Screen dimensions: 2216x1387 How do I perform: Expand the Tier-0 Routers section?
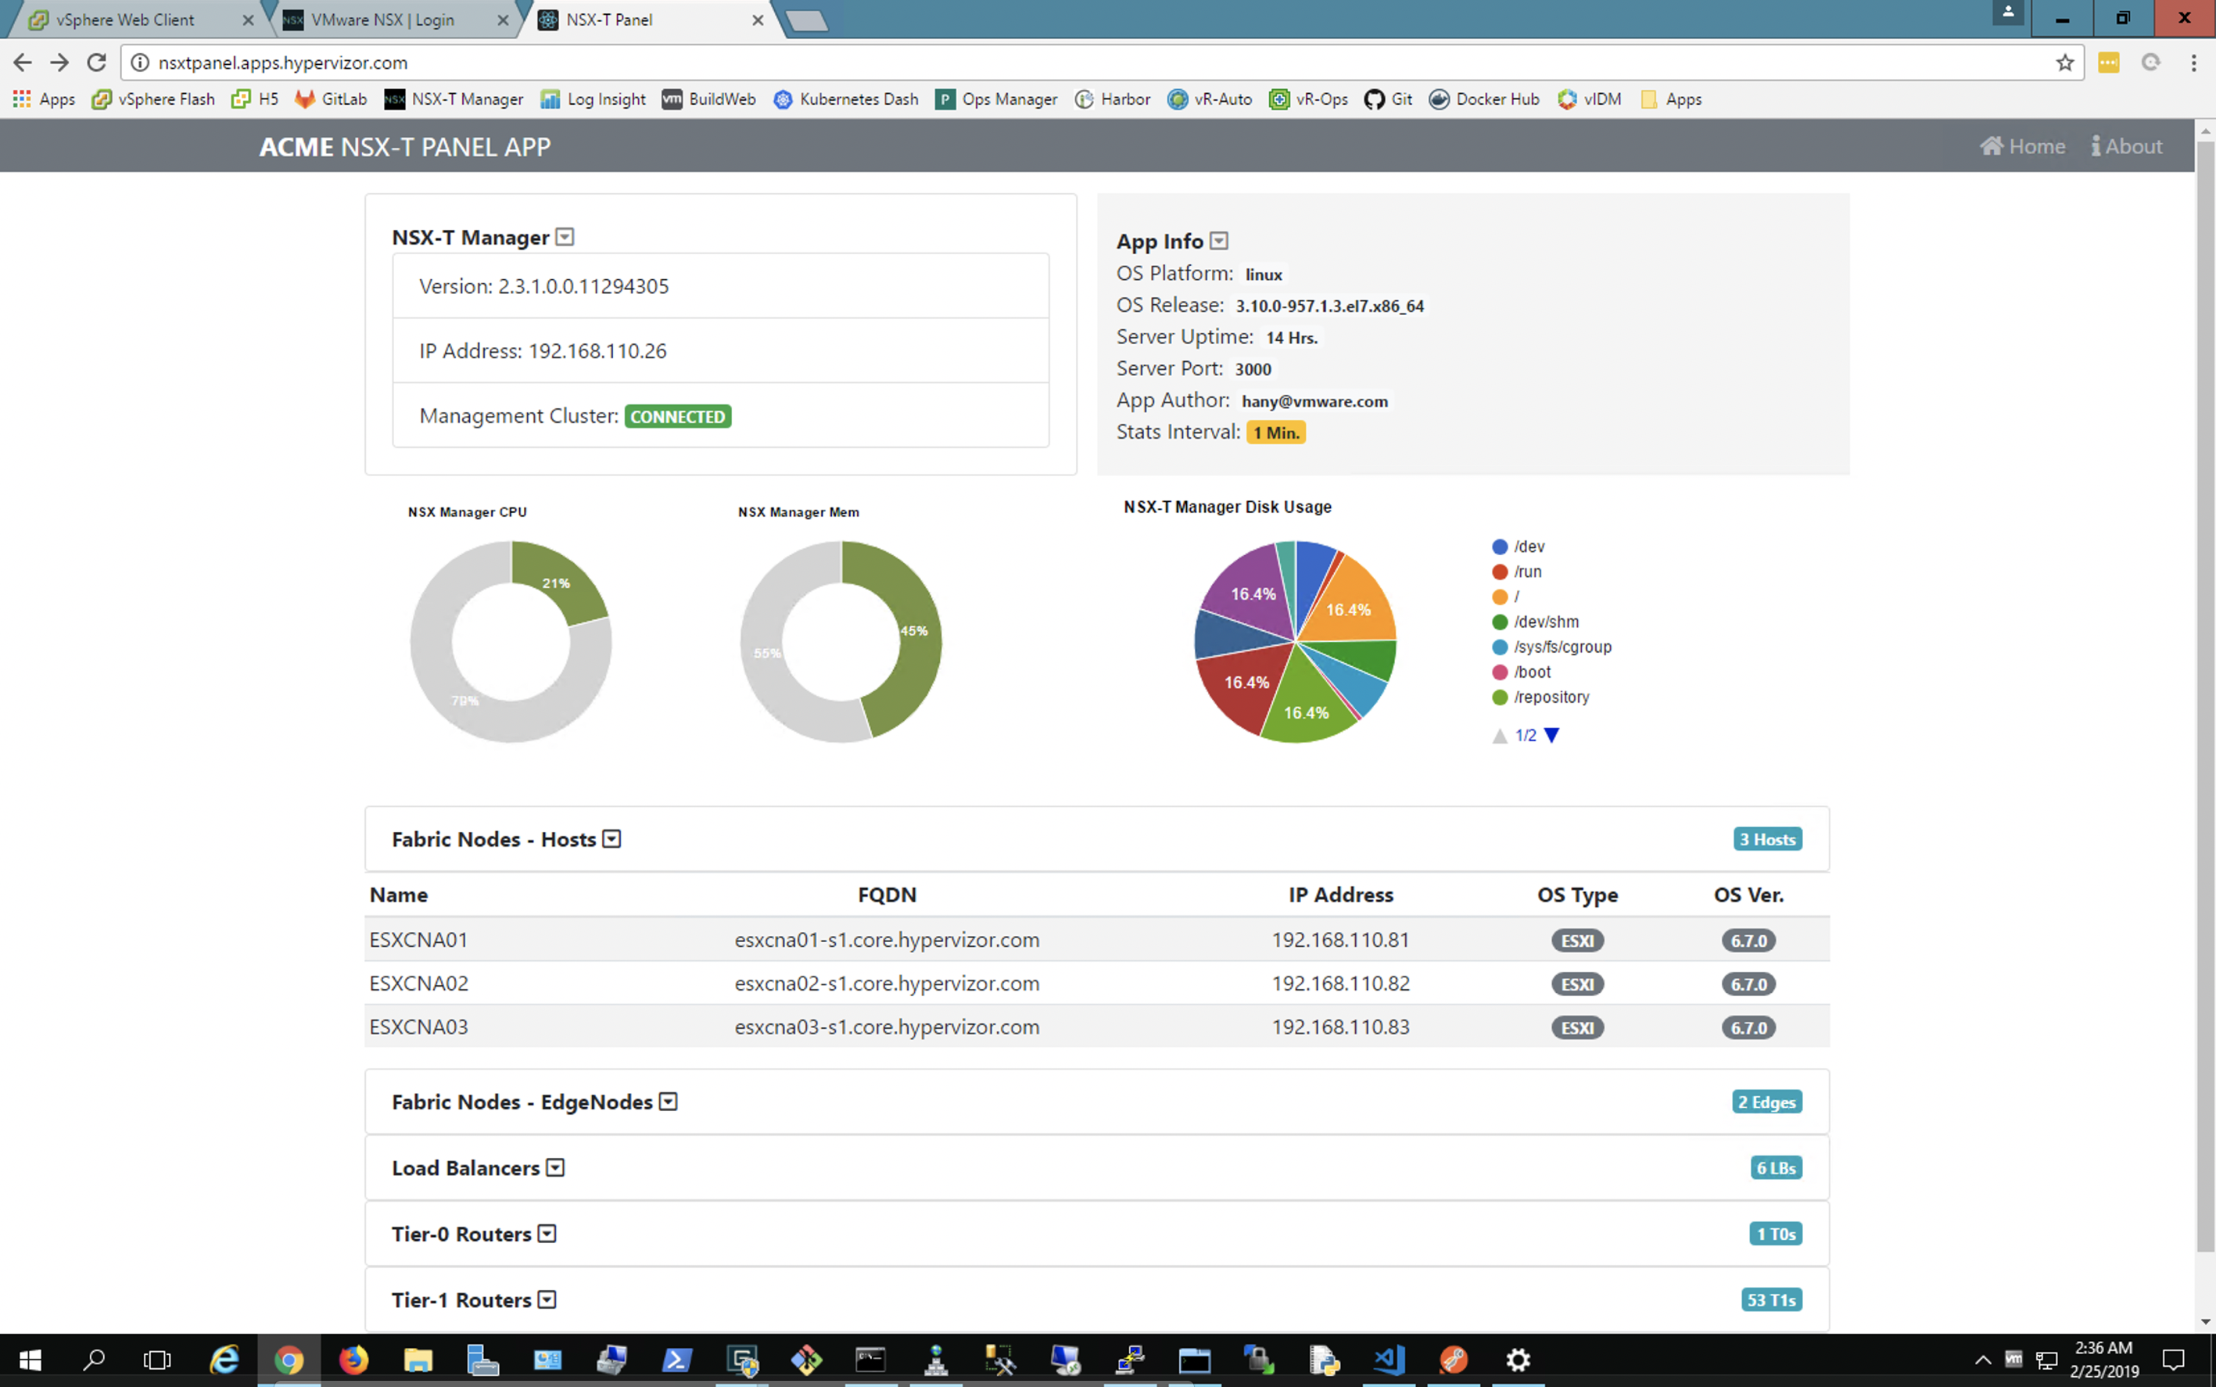[547, 1234]
